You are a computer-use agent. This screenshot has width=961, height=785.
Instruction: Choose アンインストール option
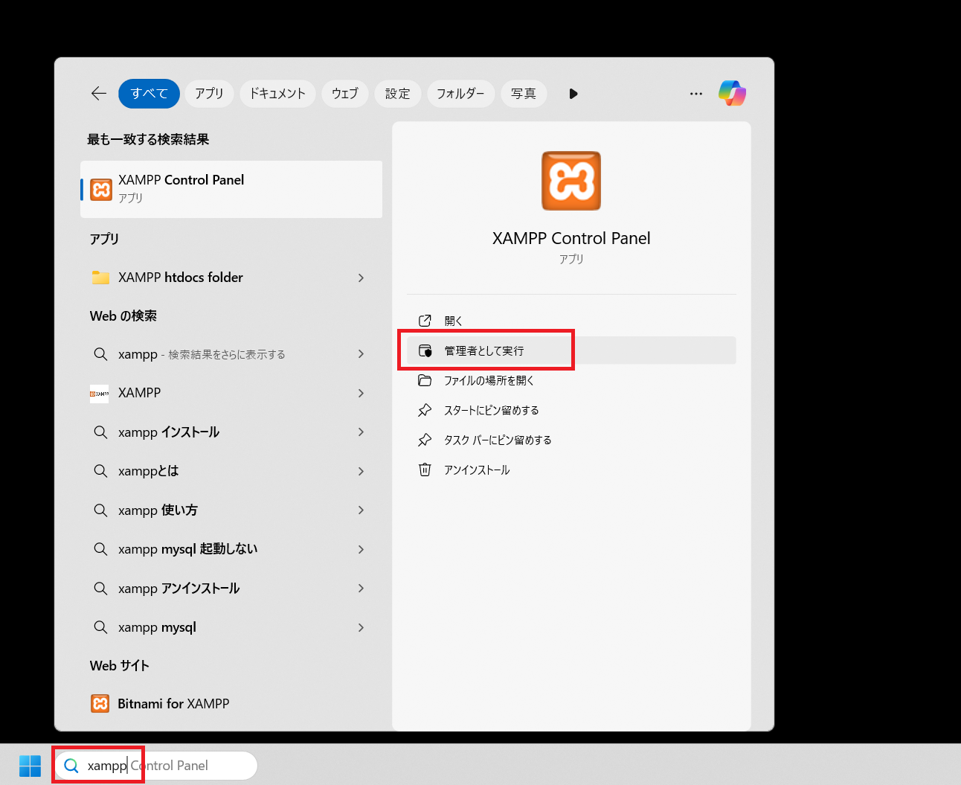571,470
